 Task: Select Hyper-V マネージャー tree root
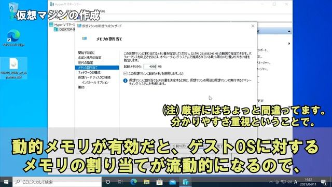click(x=62, y=24)
